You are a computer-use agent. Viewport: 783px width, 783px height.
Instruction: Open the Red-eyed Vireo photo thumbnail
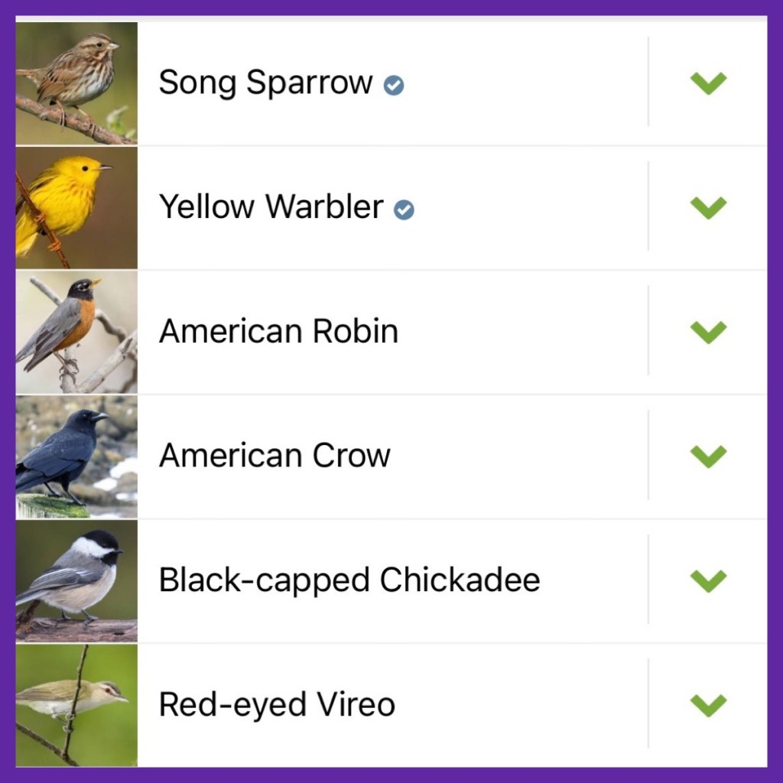point(76,705)
